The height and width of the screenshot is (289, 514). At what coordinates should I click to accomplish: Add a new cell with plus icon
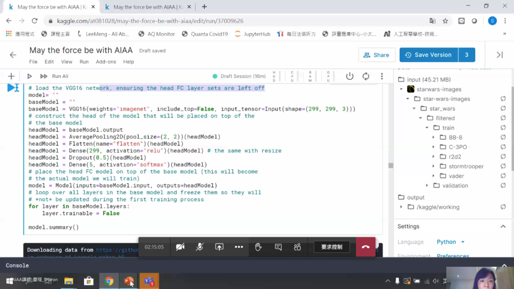click(x=11, y=76)
